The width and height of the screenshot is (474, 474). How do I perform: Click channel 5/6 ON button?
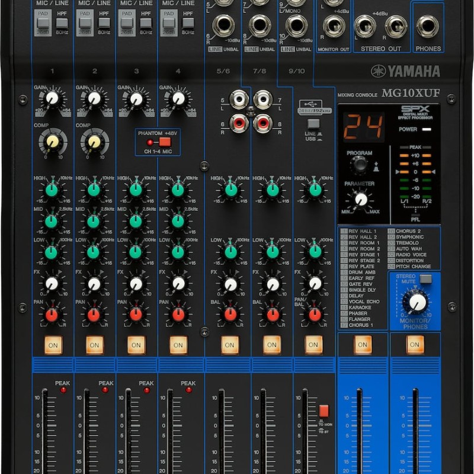[229, 345]
